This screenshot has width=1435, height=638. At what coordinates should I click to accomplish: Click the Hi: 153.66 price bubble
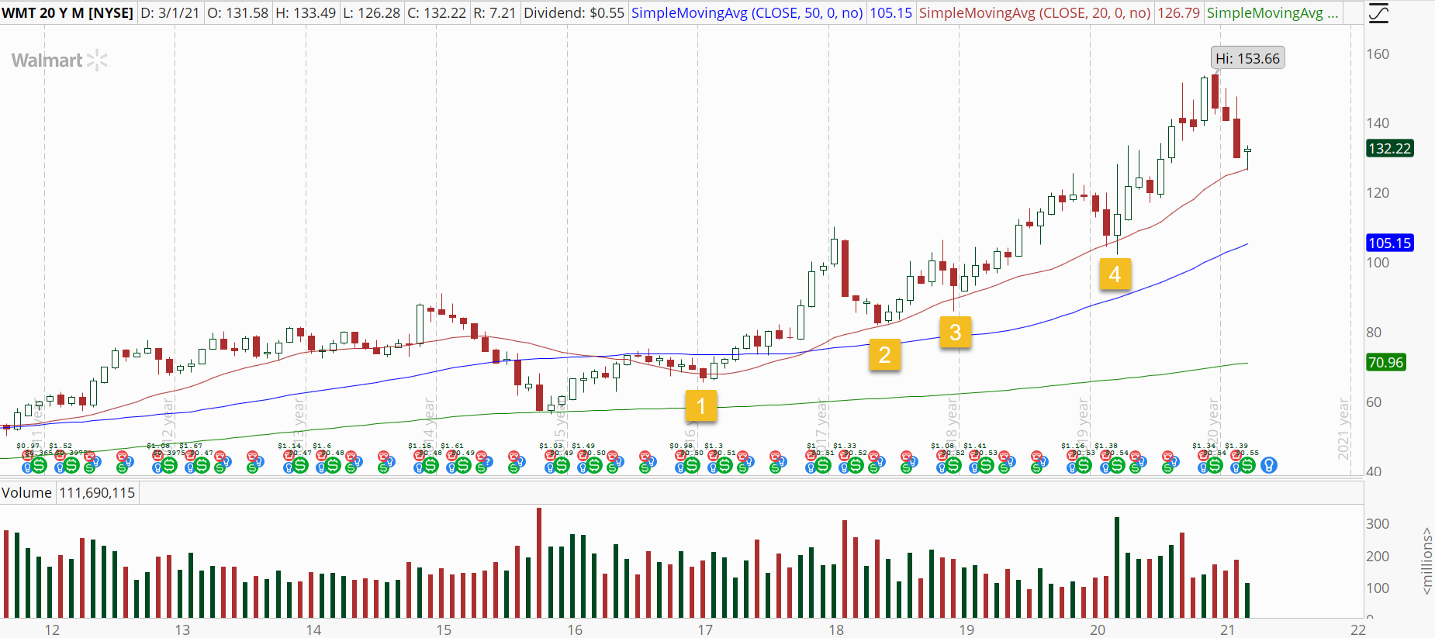[x=1247, y=58]
